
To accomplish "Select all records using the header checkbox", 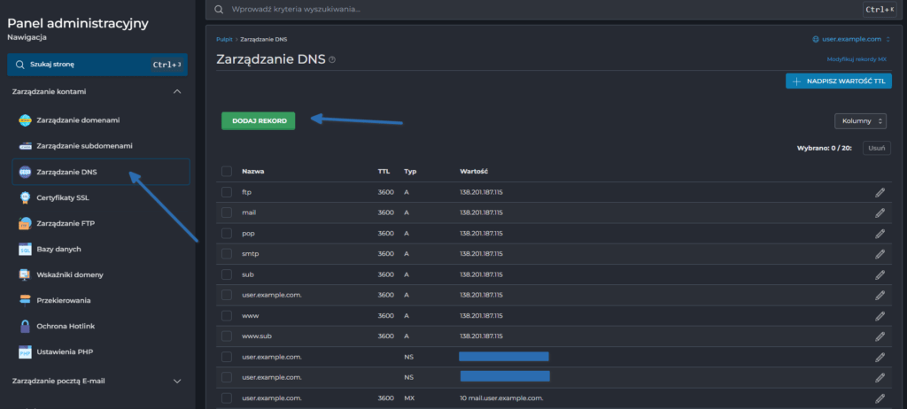I will [227, 171].
